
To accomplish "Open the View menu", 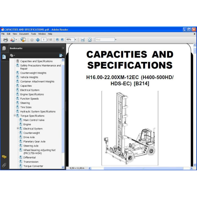I will click(15, 34).
